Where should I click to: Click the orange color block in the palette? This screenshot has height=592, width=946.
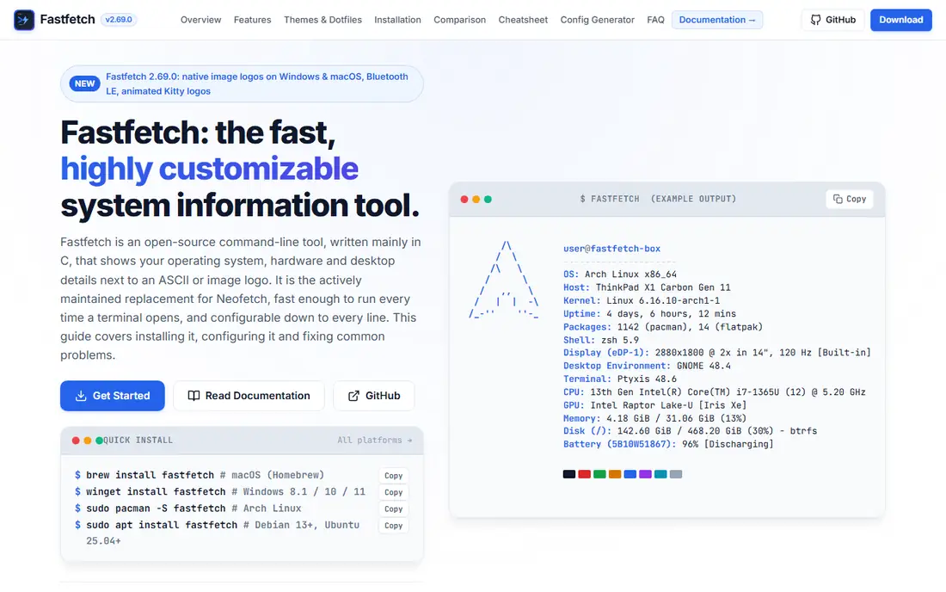point(615,474)
